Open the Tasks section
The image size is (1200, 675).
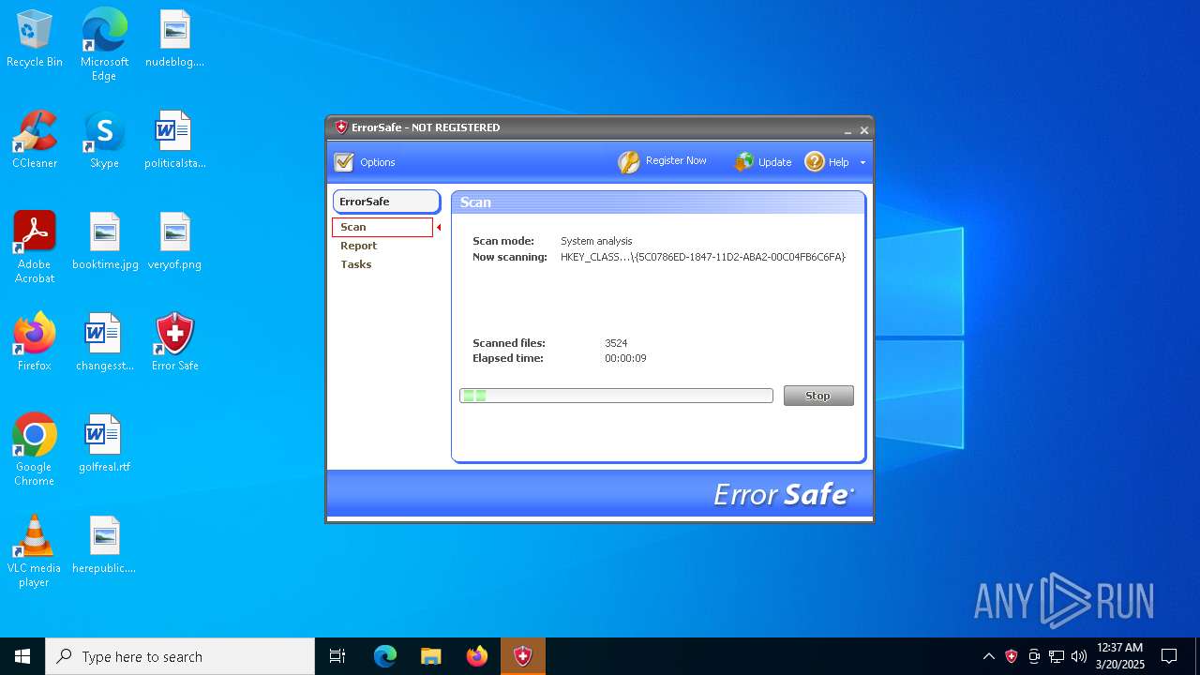pos(355,264)
